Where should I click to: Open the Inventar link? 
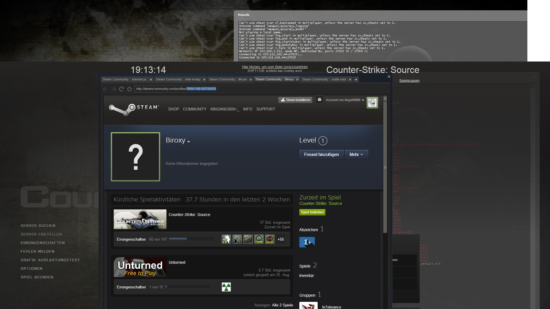coord(307,276)
